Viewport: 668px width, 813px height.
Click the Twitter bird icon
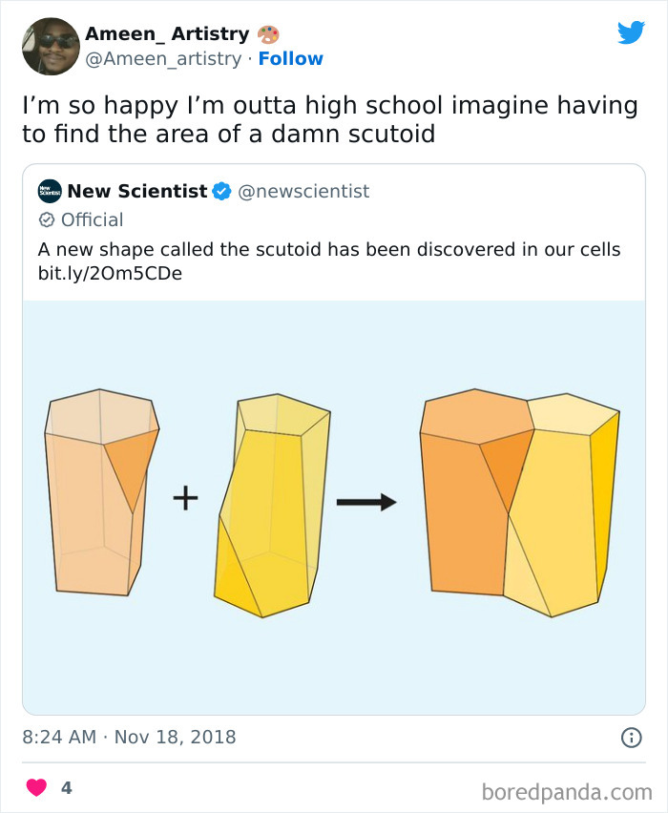pyautogui.click(x=632, y=31)
